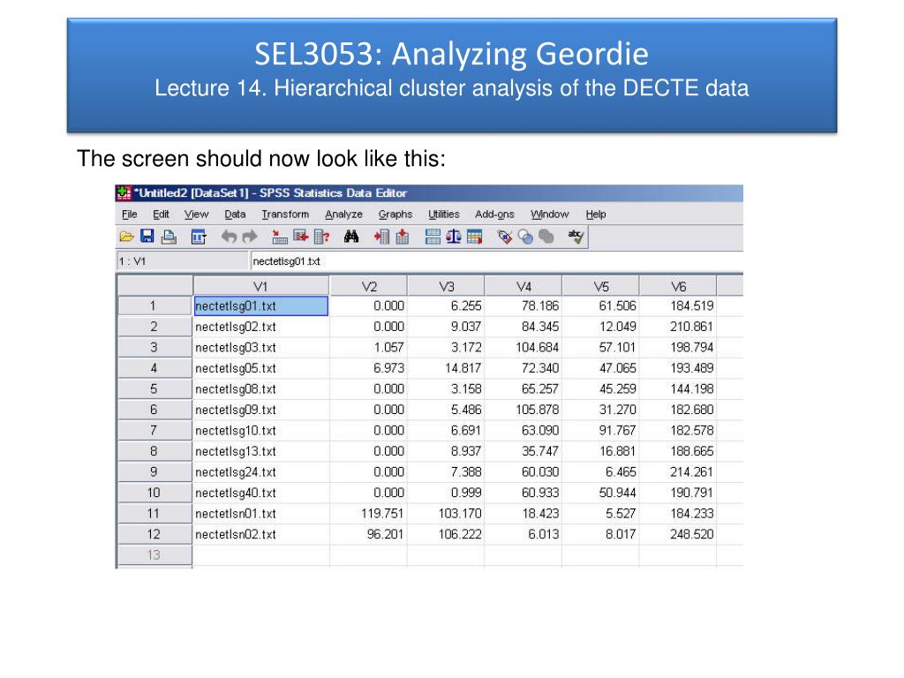Click the Open data document folder icon
Image resolution: width=904 pixels, height=678 pixels.
pos(126,237)
